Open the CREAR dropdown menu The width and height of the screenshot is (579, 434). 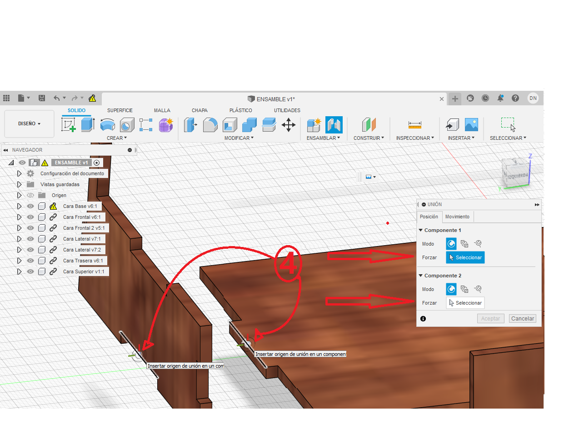117,138
